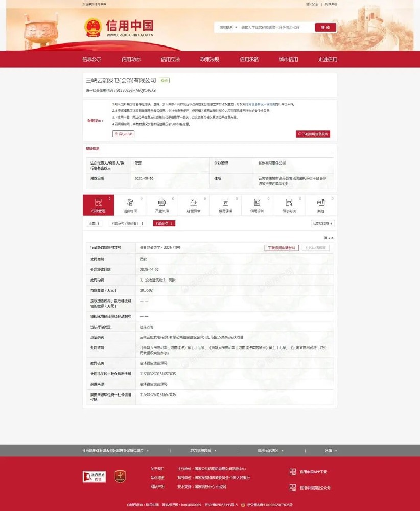Open the search type dropdown beside search box
The width and height of the screenshot is (420, 511).
point(228,28)
